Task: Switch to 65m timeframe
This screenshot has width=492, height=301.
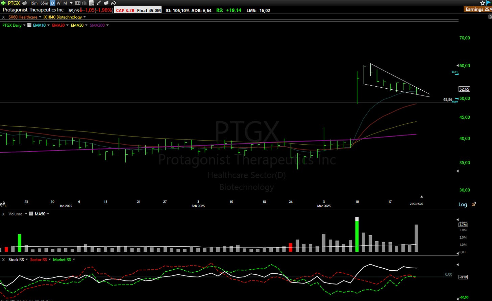Action: click(x=44, y=3)
